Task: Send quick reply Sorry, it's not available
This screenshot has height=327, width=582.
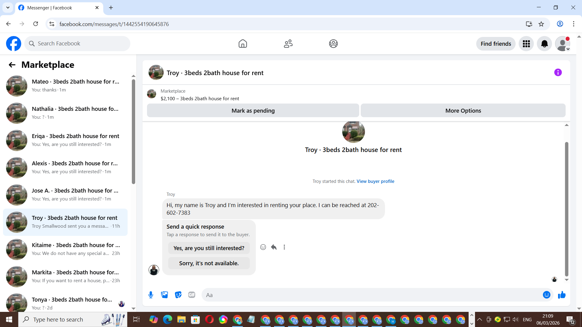Action: (209, 263)
